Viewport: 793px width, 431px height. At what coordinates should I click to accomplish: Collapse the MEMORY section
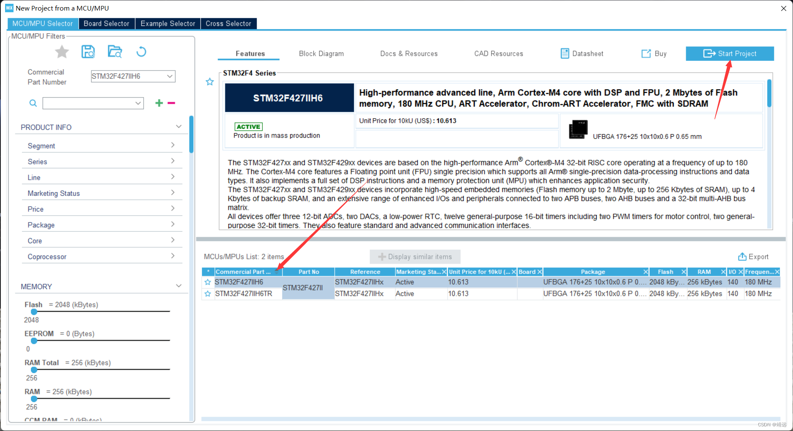coord(179,286)
